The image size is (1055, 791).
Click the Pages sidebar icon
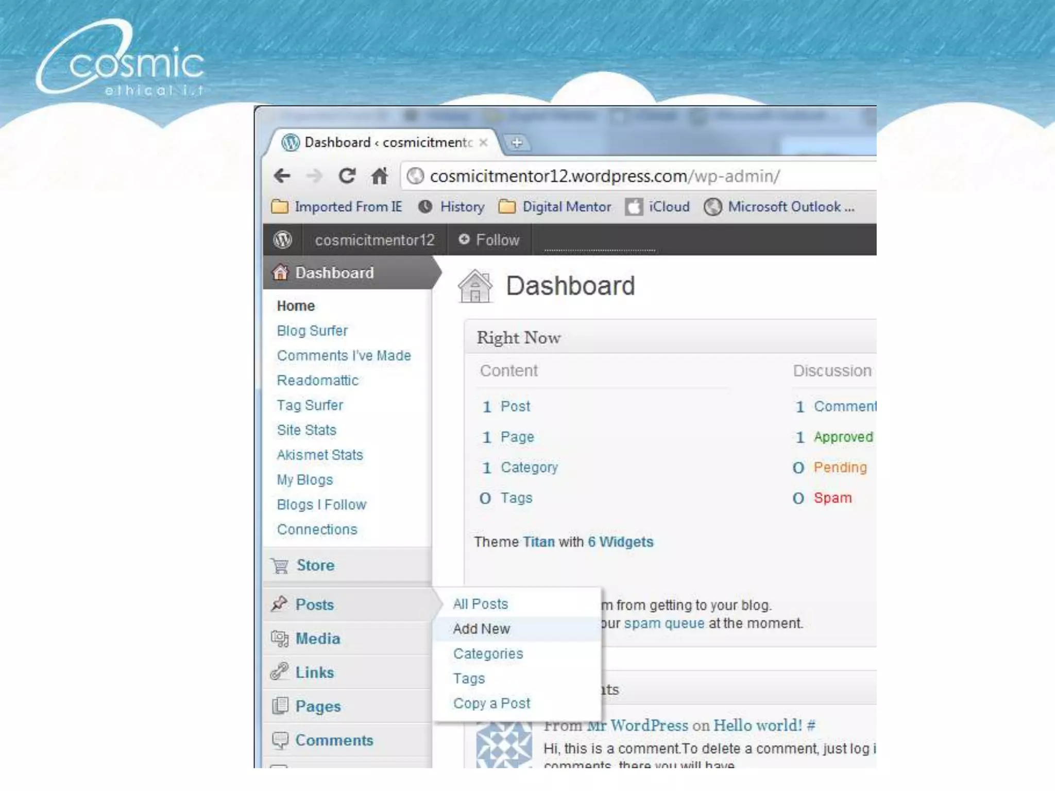tap(280, 706)
